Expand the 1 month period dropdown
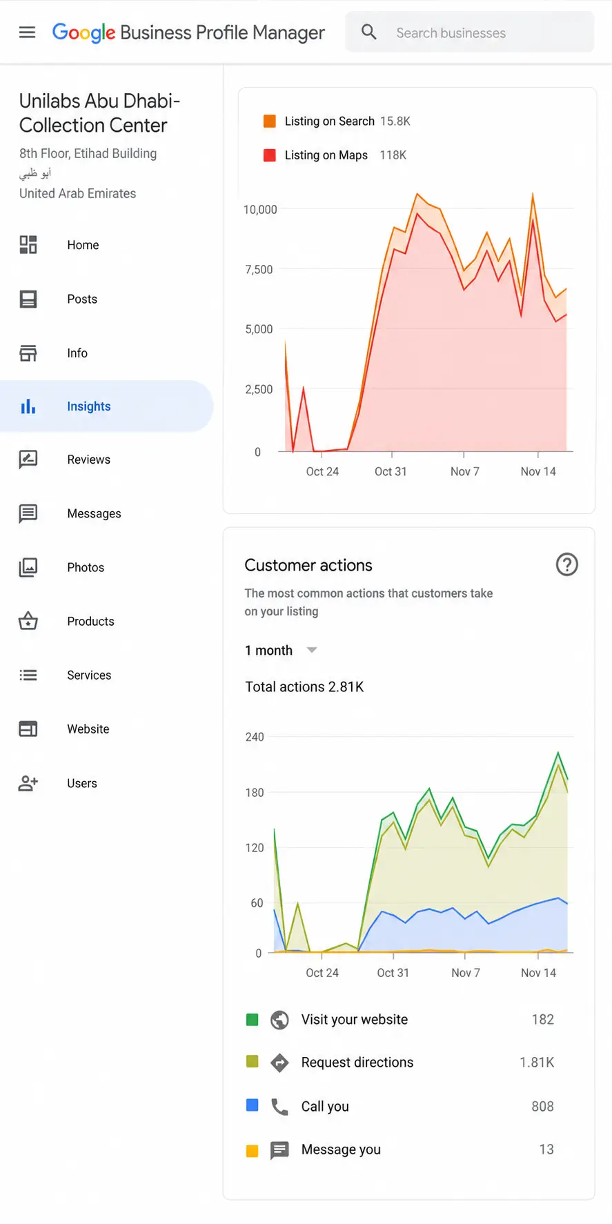Screen dimensions: 612x1224 pyautogui.click(x=312, y=650)
